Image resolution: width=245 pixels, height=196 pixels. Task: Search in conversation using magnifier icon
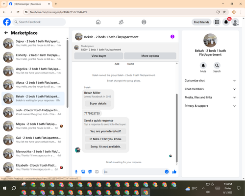pyautogui.click(x=217, y=66)
